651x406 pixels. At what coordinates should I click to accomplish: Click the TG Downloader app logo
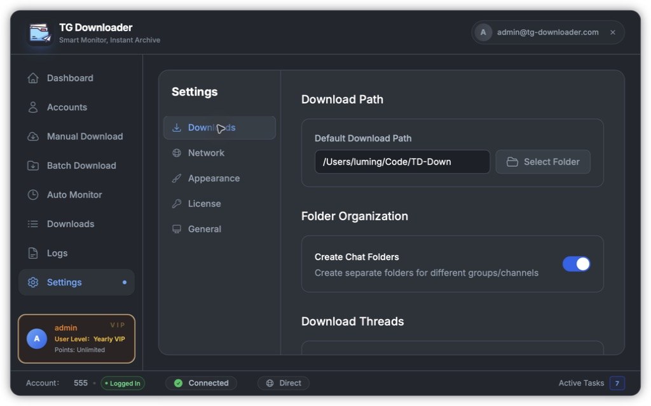click(x=40, y=33)
